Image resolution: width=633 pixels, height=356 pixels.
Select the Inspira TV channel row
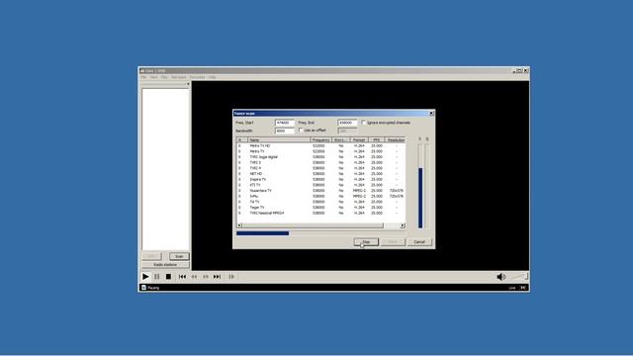(320, 179)
